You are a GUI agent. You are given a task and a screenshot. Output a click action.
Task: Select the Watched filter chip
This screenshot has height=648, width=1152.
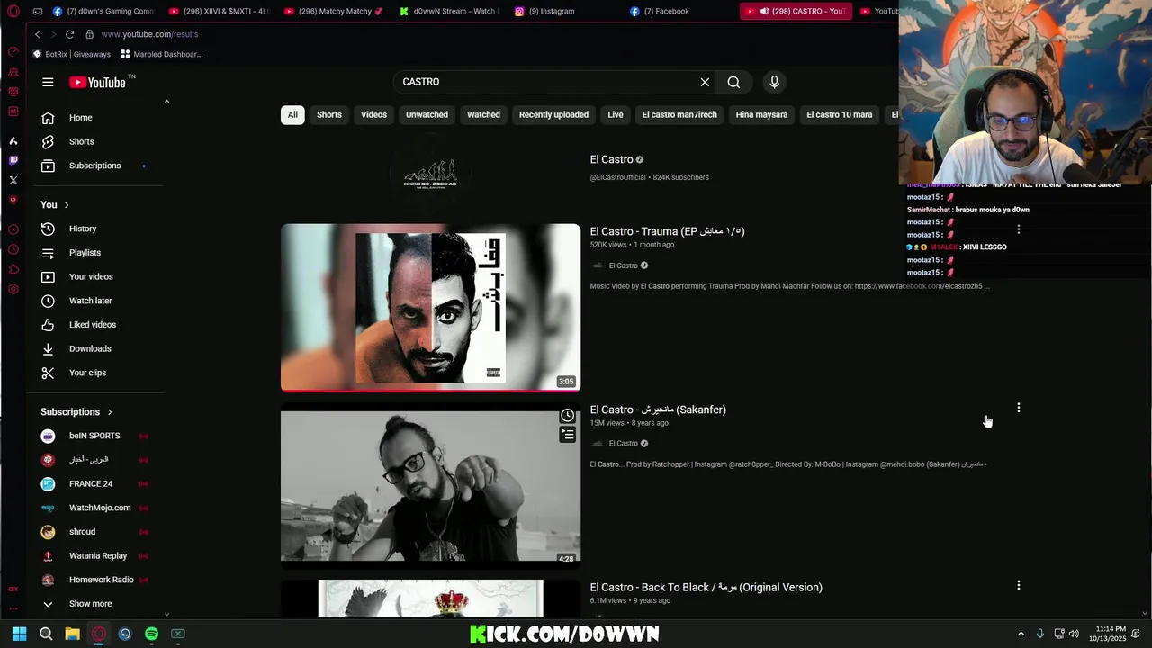(x=483, y=114)
